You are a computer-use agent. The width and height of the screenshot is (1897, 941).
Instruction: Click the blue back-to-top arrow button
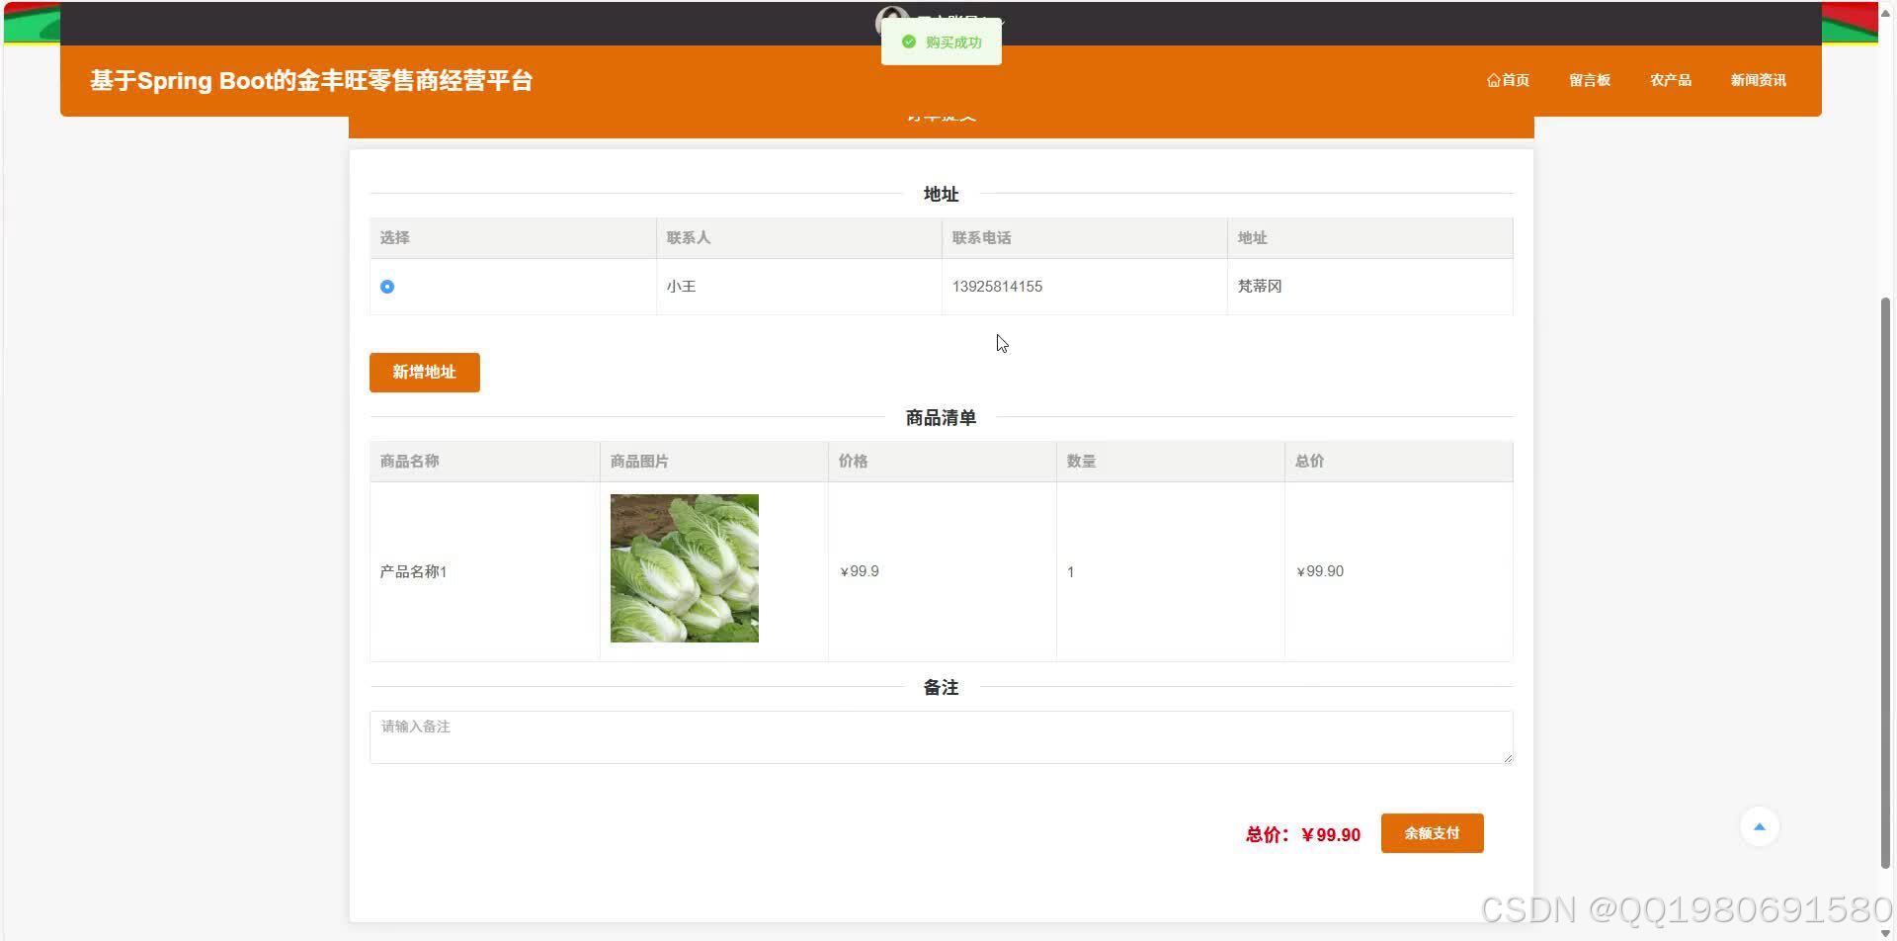[1760, 825]
